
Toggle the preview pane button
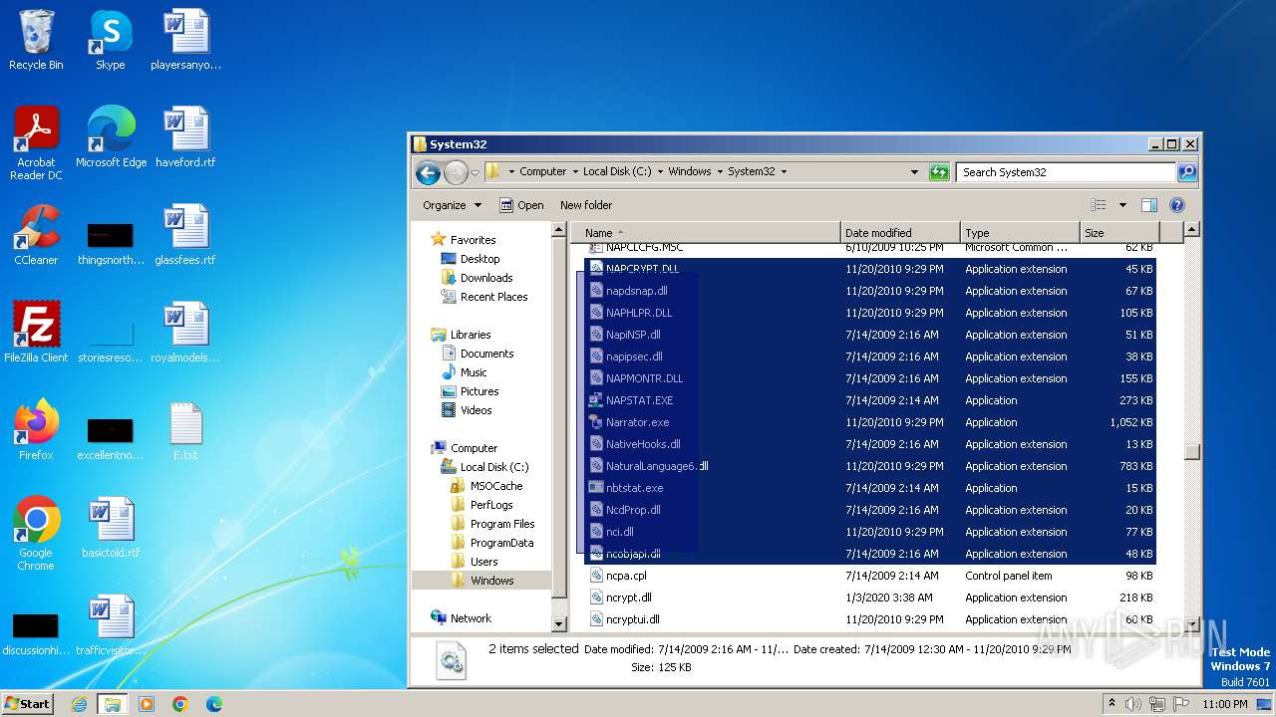coord(1148,205)
